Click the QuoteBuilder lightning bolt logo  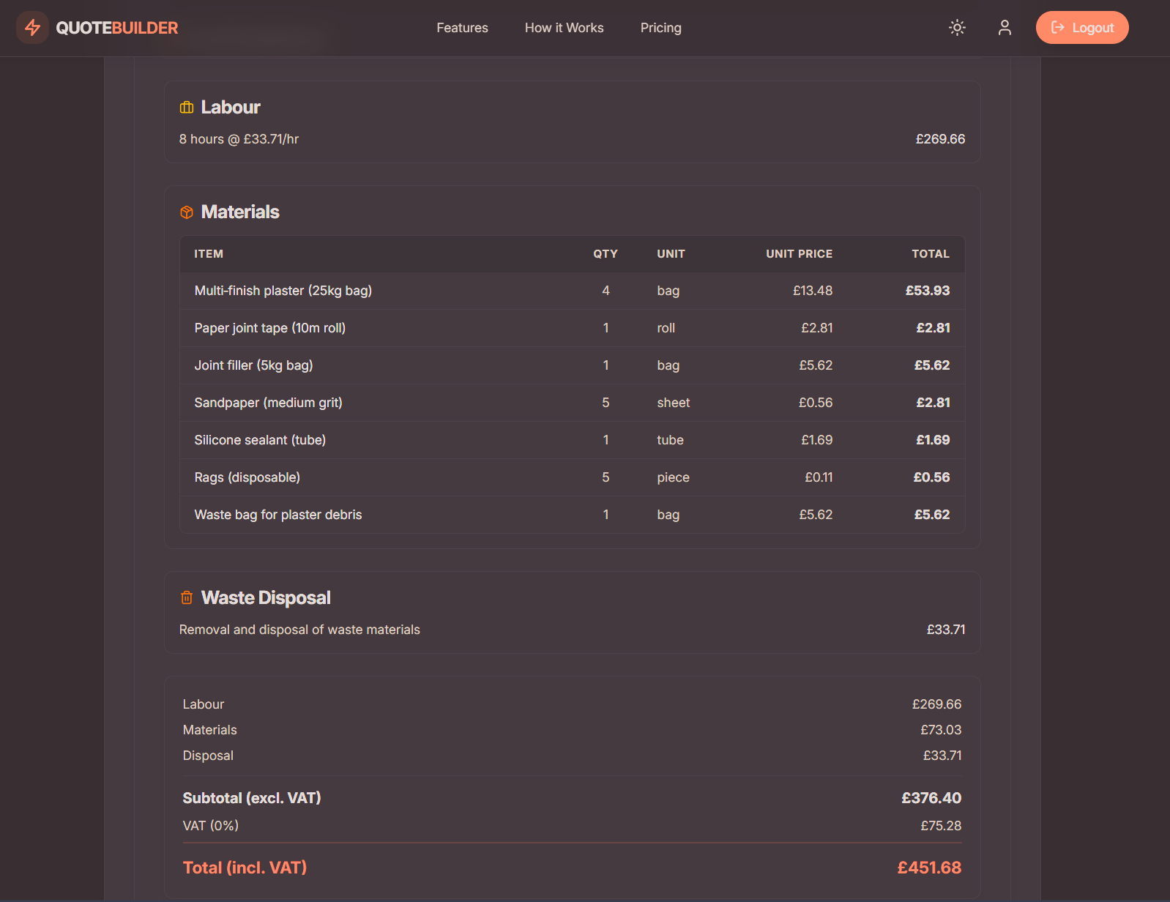32,28
